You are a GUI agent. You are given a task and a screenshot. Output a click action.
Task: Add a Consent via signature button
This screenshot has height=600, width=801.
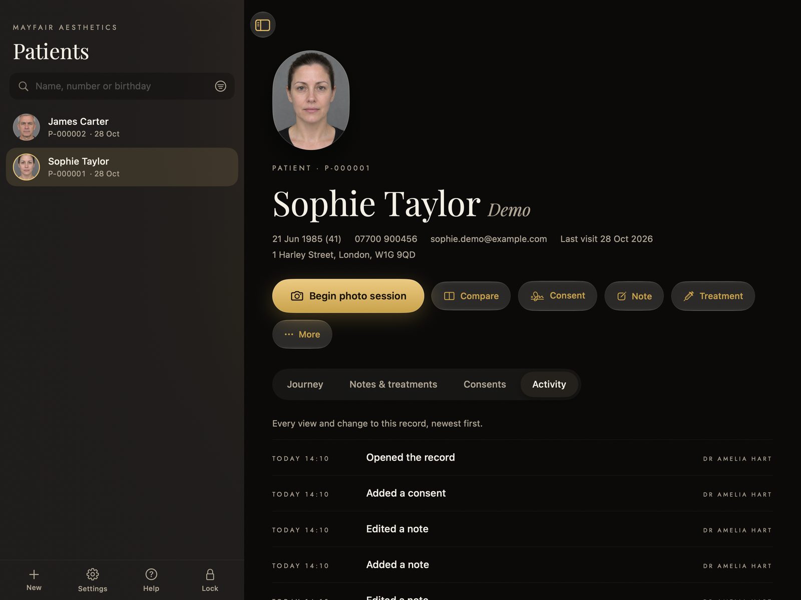pyautogui.click(x=558, y=296)
